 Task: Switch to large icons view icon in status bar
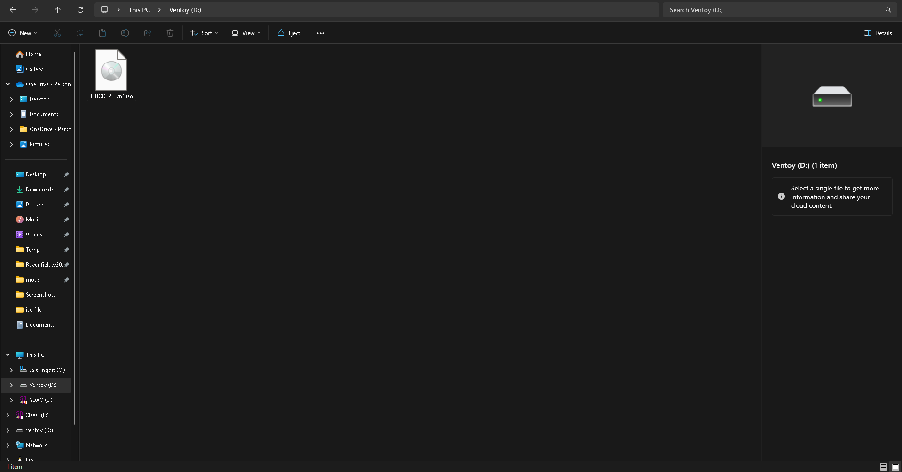pos(895,467)
